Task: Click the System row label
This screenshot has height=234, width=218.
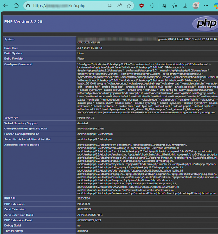Action: [9, 39]
